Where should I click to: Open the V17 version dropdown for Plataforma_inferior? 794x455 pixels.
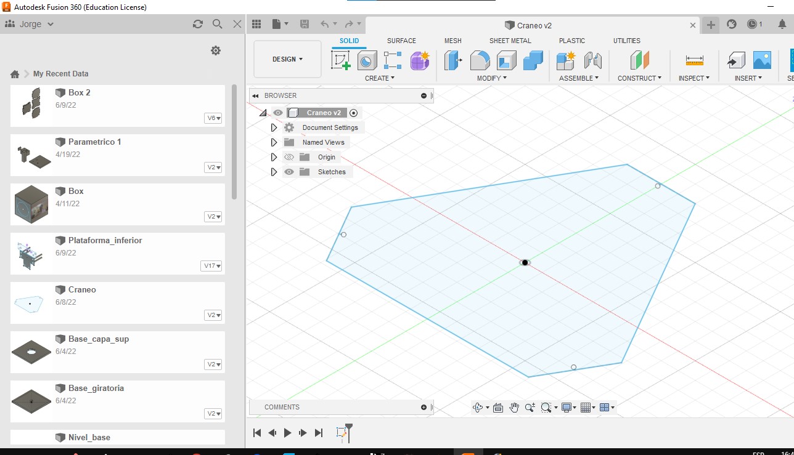click(x=211, y=266)
